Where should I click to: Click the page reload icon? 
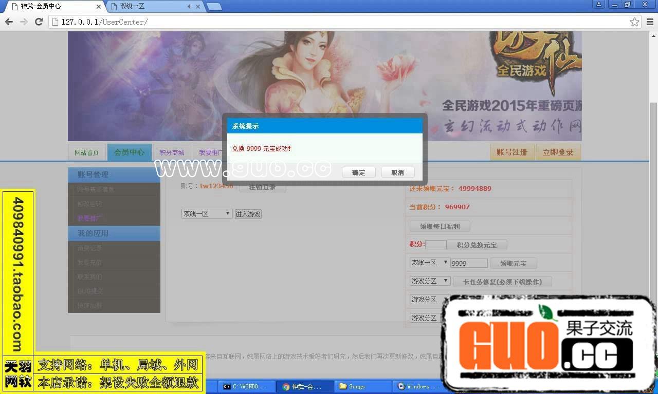coord(39,22)
